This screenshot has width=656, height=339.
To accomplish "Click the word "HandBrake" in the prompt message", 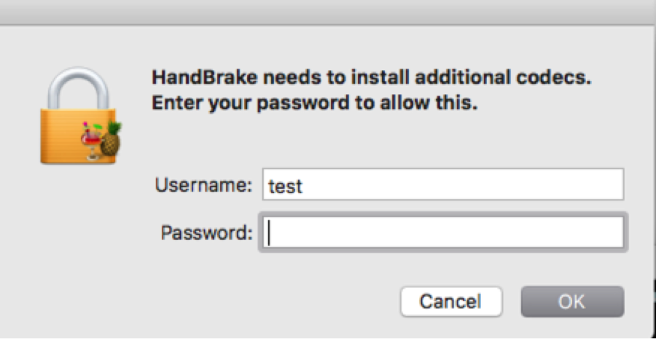I will coord(200,78).
